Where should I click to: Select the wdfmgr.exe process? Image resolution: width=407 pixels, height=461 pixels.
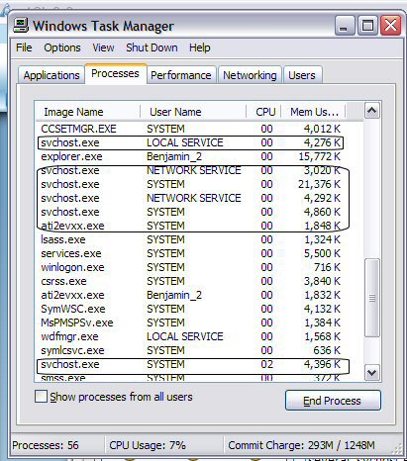click(199, 336)
